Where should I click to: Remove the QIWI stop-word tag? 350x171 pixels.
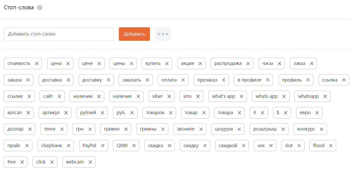pyautogui.click(x=134, y=146)
